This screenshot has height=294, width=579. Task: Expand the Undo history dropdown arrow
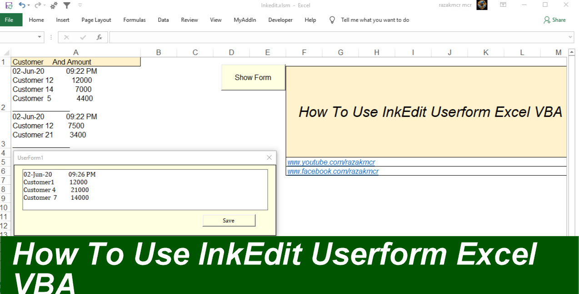point(29,5)
